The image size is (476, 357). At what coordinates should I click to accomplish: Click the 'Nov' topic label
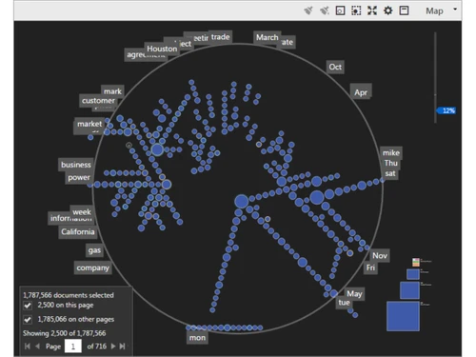pyautogui.click(x=380, y=256)
